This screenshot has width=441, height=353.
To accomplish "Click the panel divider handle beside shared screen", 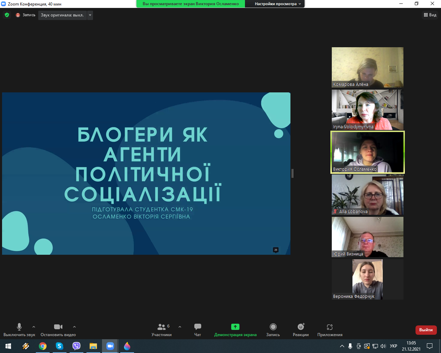I will click(293, 173).
